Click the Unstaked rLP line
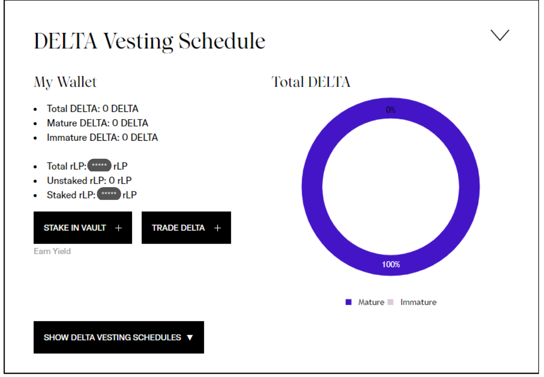 [89, 181]
